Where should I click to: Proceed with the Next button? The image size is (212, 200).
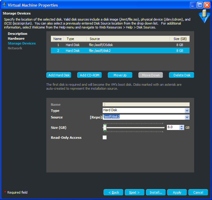click(134, 192)
